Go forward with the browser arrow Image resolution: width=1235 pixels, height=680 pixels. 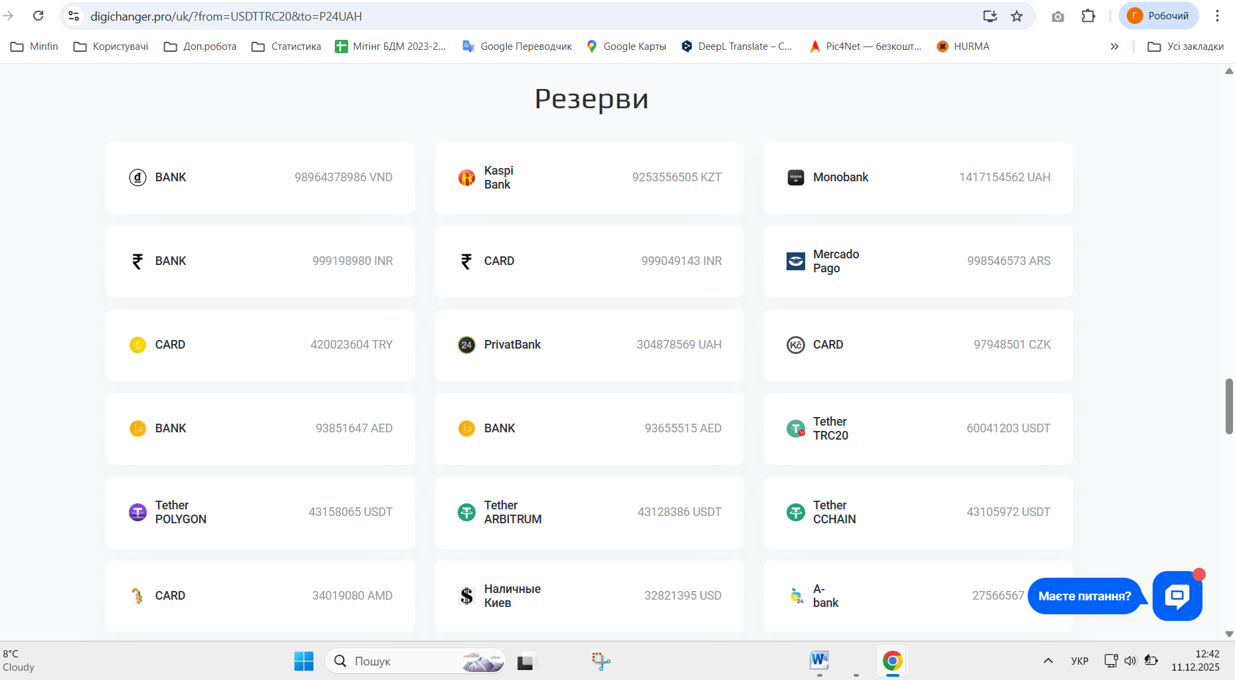click(9, 16)
